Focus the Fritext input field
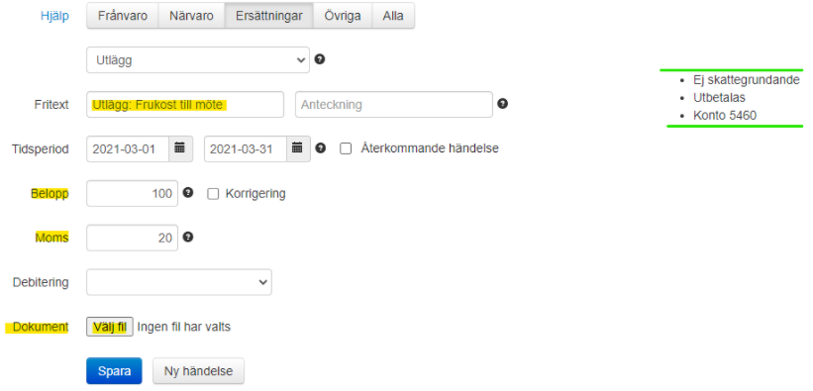The image size is (813, 391). (x=185, y=105)
